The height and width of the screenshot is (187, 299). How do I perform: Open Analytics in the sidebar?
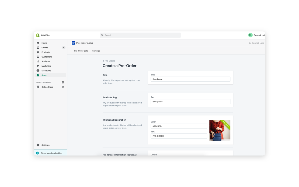[x=46, y=61]
